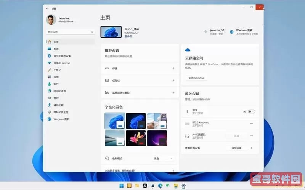Open the Jason Hui account profile
The width and height of the screenshot is (305, 190).
click(x=60, y=20)
